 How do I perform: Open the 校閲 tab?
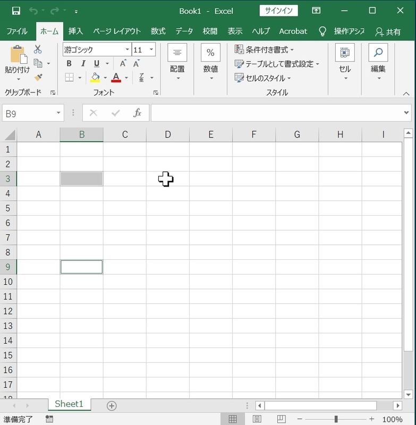pyautogui.click(x=210, y=31)
